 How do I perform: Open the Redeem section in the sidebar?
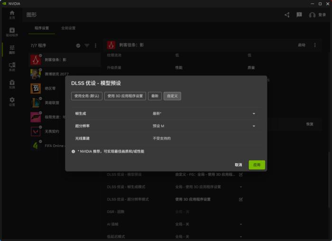(x=12, y=84)
